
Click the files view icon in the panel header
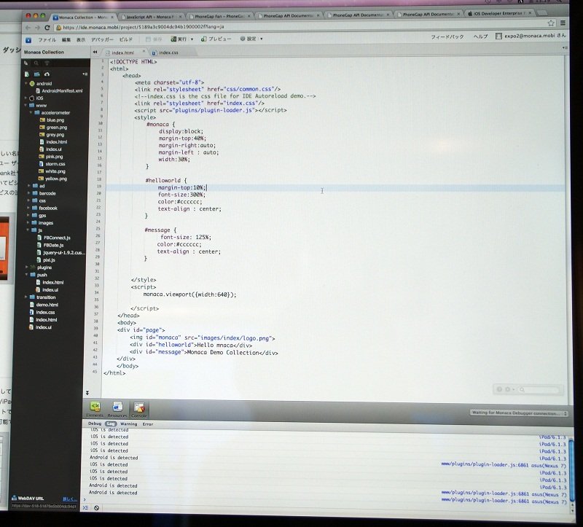[26, 63]
